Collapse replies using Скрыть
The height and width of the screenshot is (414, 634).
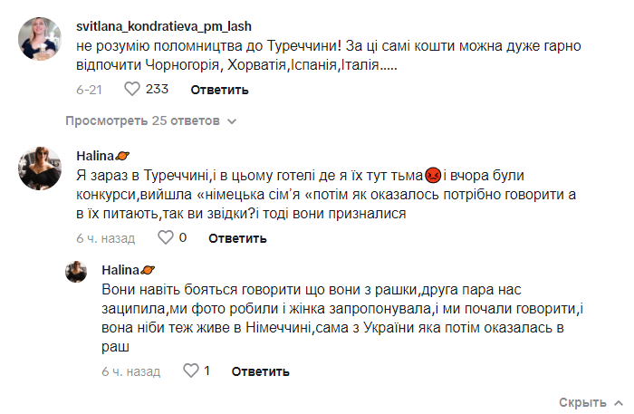click(x=582, y=402)
